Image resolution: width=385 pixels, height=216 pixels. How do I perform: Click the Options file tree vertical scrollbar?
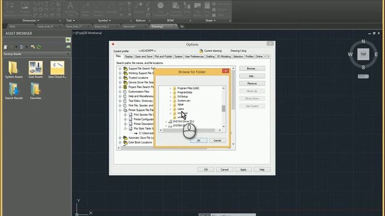click(x=233, y=106)
